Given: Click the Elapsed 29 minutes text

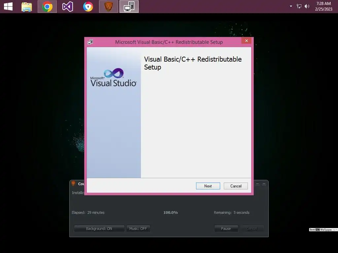Looking at the screenshot, I should pyautogui.click(x=88, y=212).
